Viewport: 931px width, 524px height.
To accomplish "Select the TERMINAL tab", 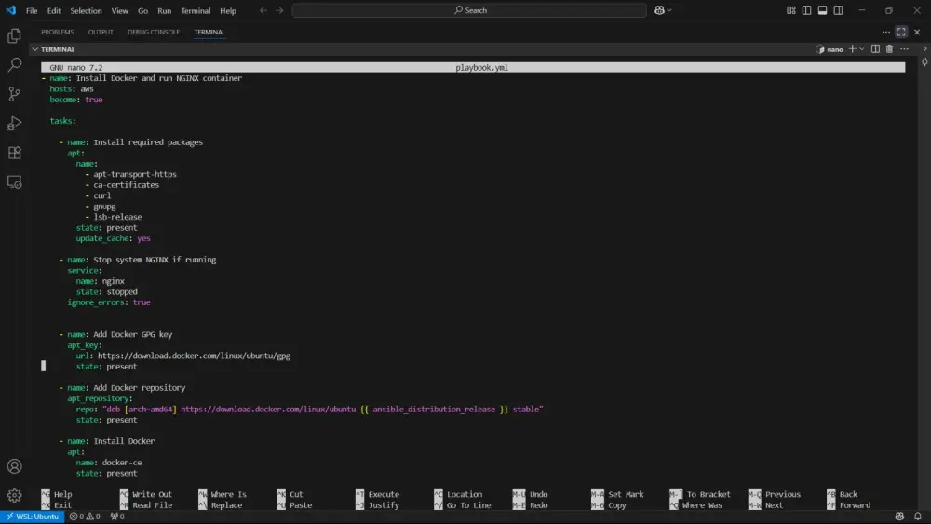I will pyautogui.click(x=209, y=32).
